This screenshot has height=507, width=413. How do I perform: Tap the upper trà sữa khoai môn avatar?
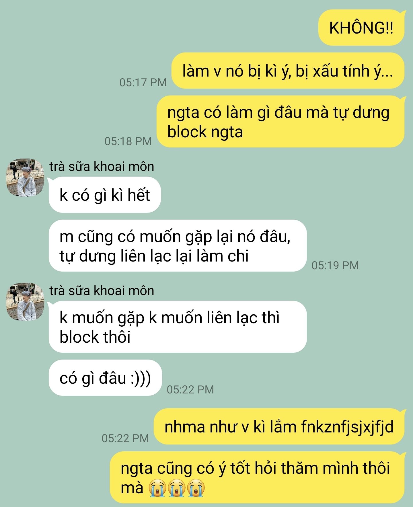click(25, 178)
